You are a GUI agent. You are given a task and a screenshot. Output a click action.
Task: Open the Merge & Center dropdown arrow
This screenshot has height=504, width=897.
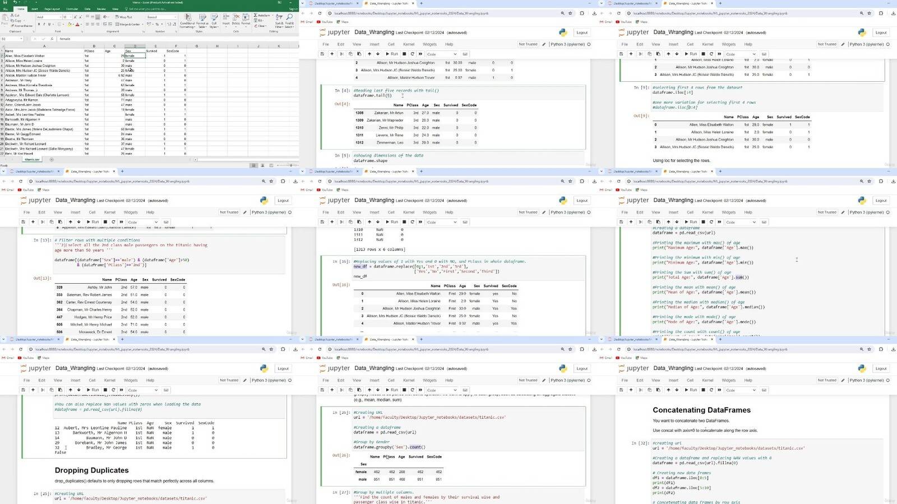[x=142, y=25]
